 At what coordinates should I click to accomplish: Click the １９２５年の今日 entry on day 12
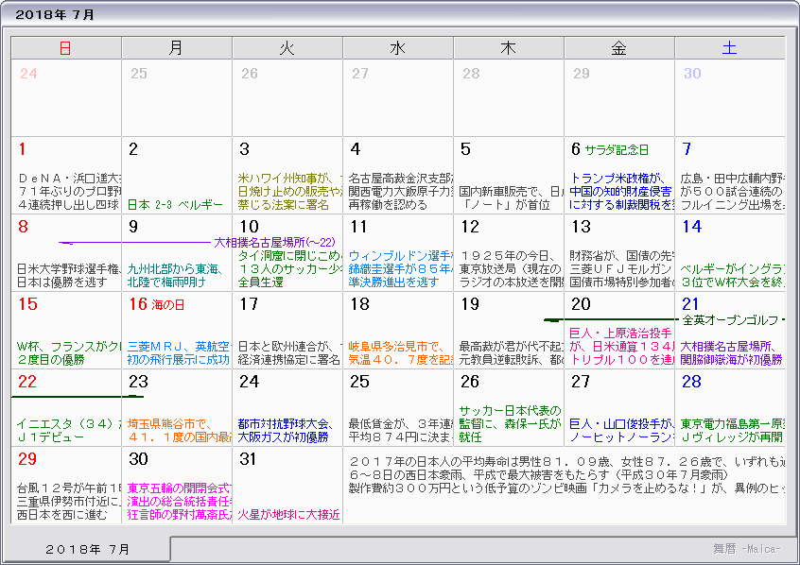click(512, 269)
